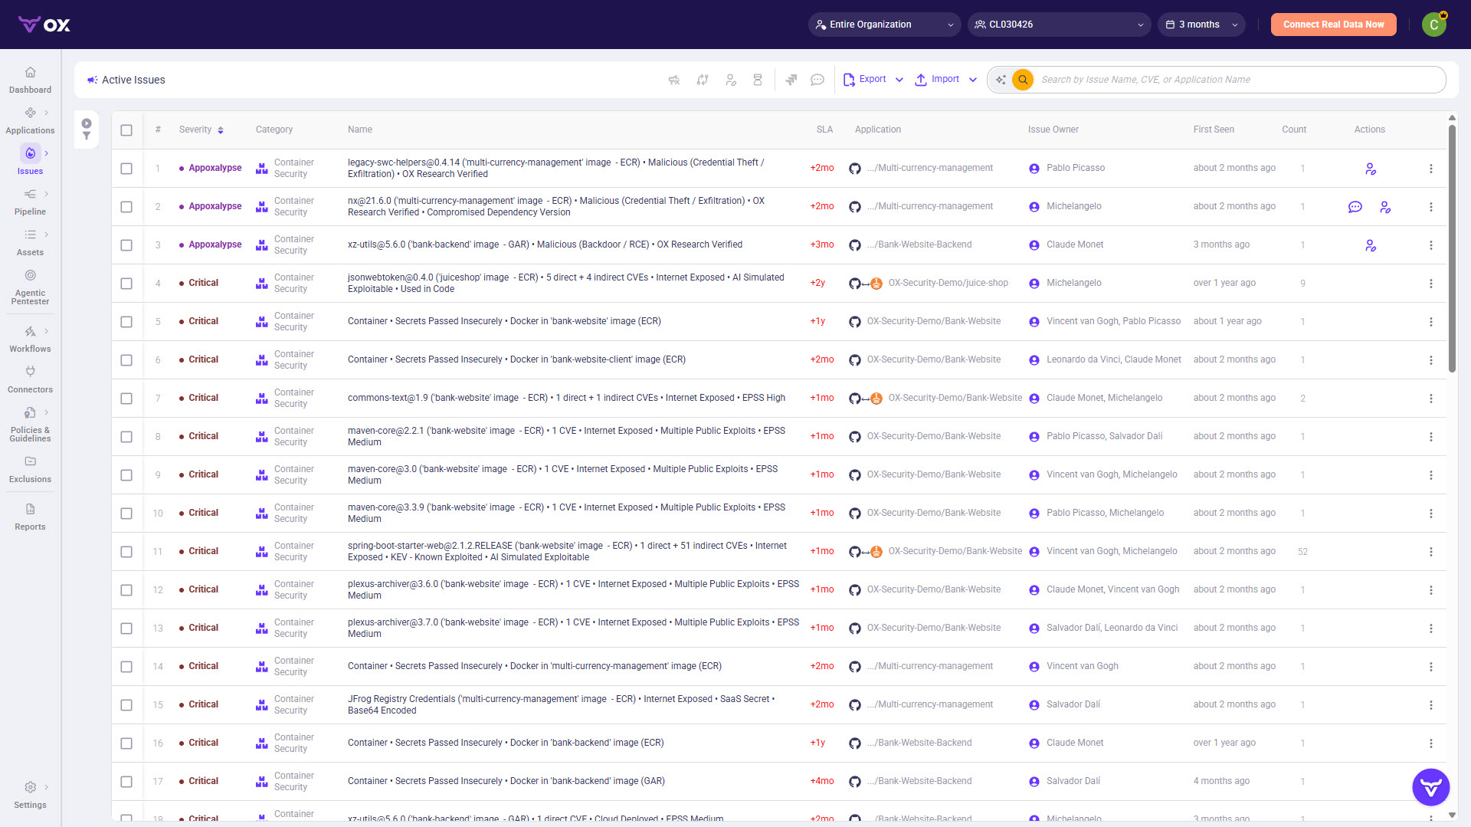This screenshot has width=1471, height=827.
Task: Open the three-dot actions menu for issue 4
Action: coord(1430,284)
